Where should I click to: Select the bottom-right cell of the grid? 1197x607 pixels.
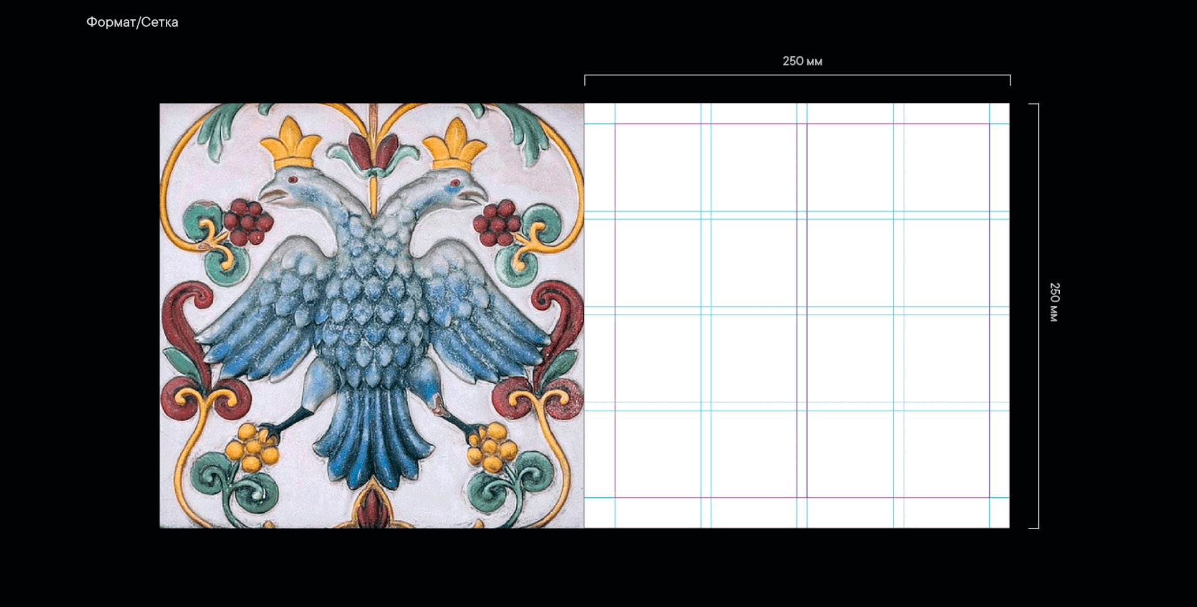click(x=946, y=454)
